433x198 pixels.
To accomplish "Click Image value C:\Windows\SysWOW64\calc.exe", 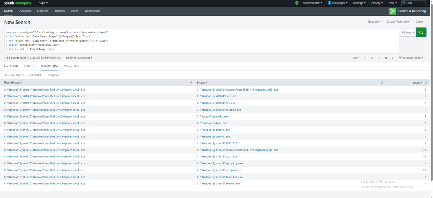I will coord(217,96).
